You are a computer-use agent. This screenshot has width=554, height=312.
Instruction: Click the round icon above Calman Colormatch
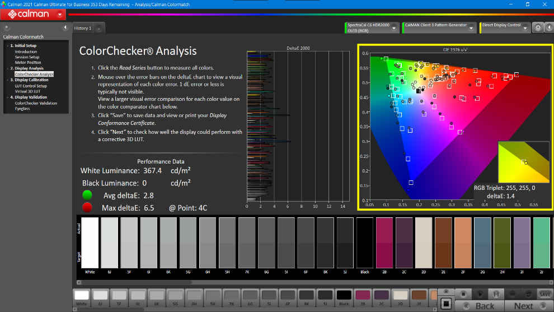coord(6,27)
